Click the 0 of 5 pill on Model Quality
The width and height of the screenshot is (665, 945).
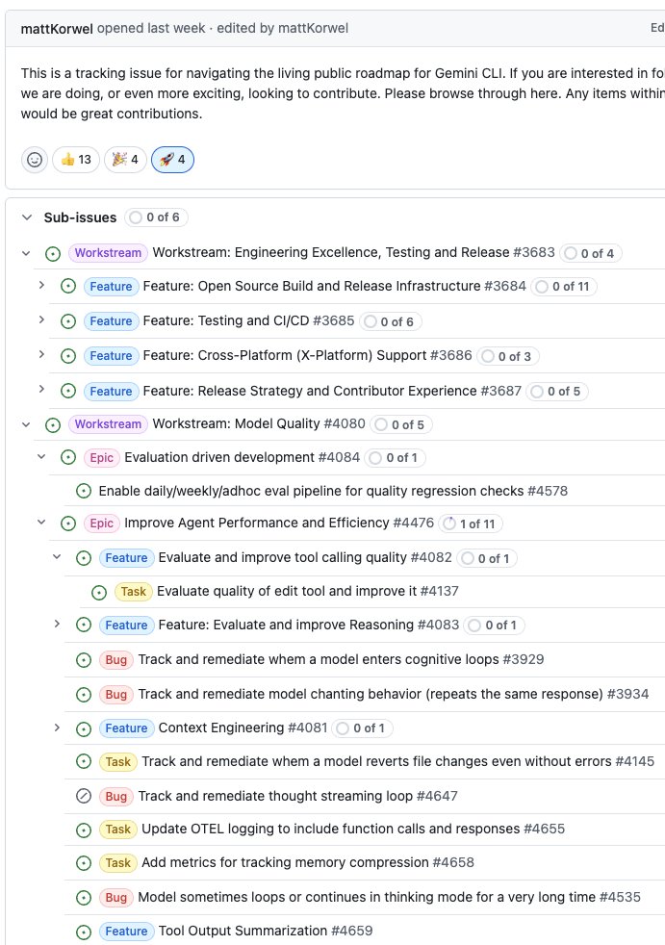tap(401, 425)
